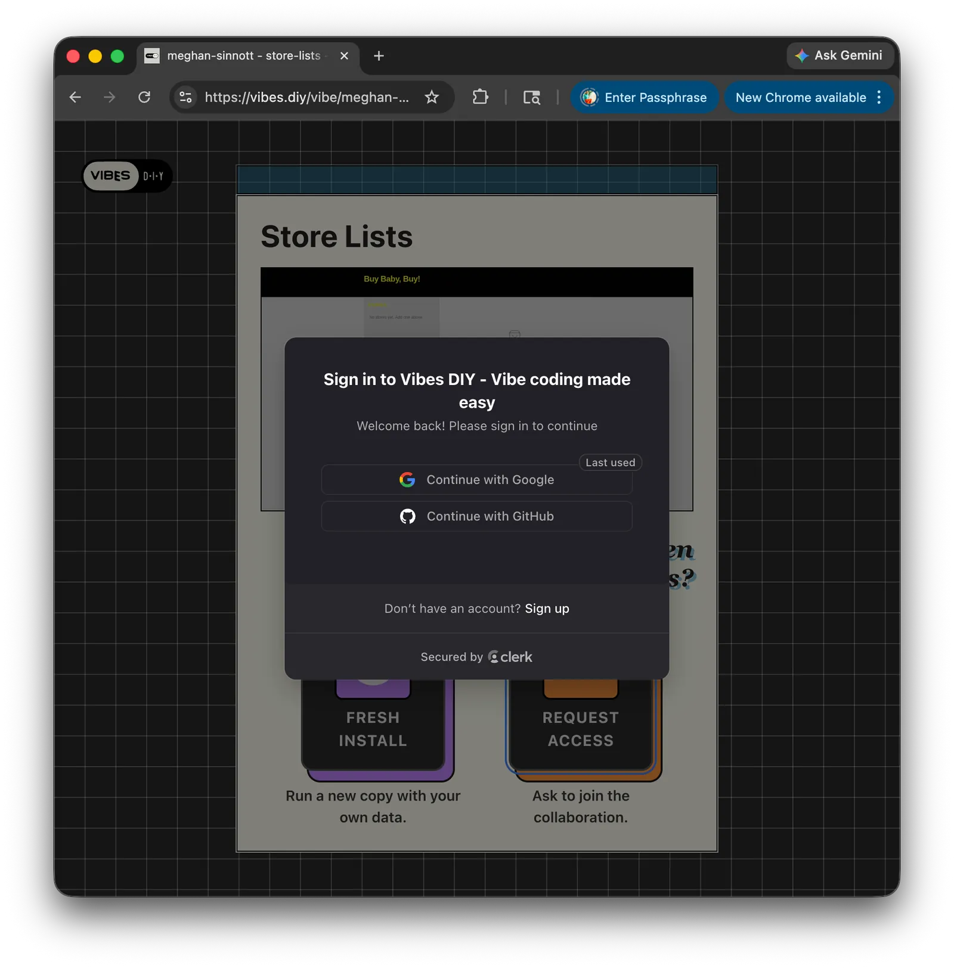Close the meghan-sinnott store-lists tab
Image resolution: width=954 pixels, height=968 pixels.
coord(344,55)
